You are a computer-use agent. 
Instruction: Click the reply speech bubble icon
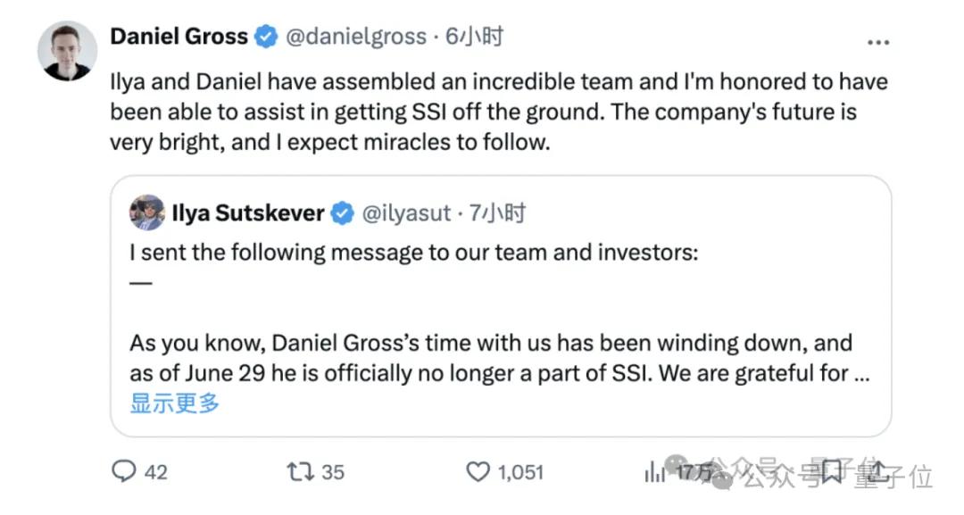point(123,471)
